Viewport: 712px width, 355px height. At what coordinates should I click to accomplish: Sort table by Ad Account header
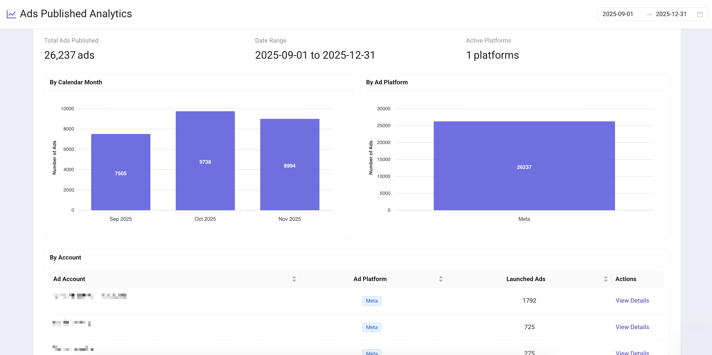pyautogui.click(x=69, y=279)
